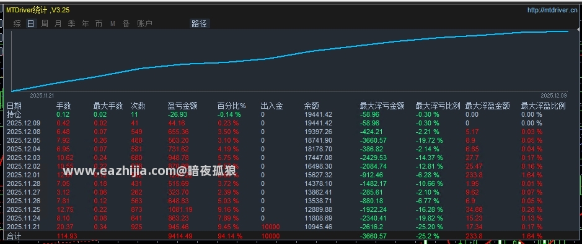The width and height of the screenshot is (582, 244).
Task: Click the 余额 column header
Action: pyautogui.click(x=311, y=106)
